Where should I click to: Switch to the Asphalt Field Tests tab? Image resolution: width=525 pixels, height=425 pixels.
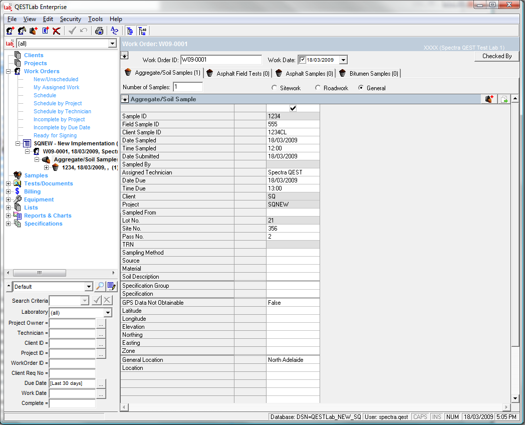pos(238,74)
